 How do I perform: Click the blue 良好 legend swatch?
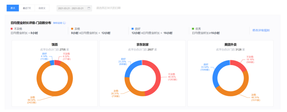point(133,29)
